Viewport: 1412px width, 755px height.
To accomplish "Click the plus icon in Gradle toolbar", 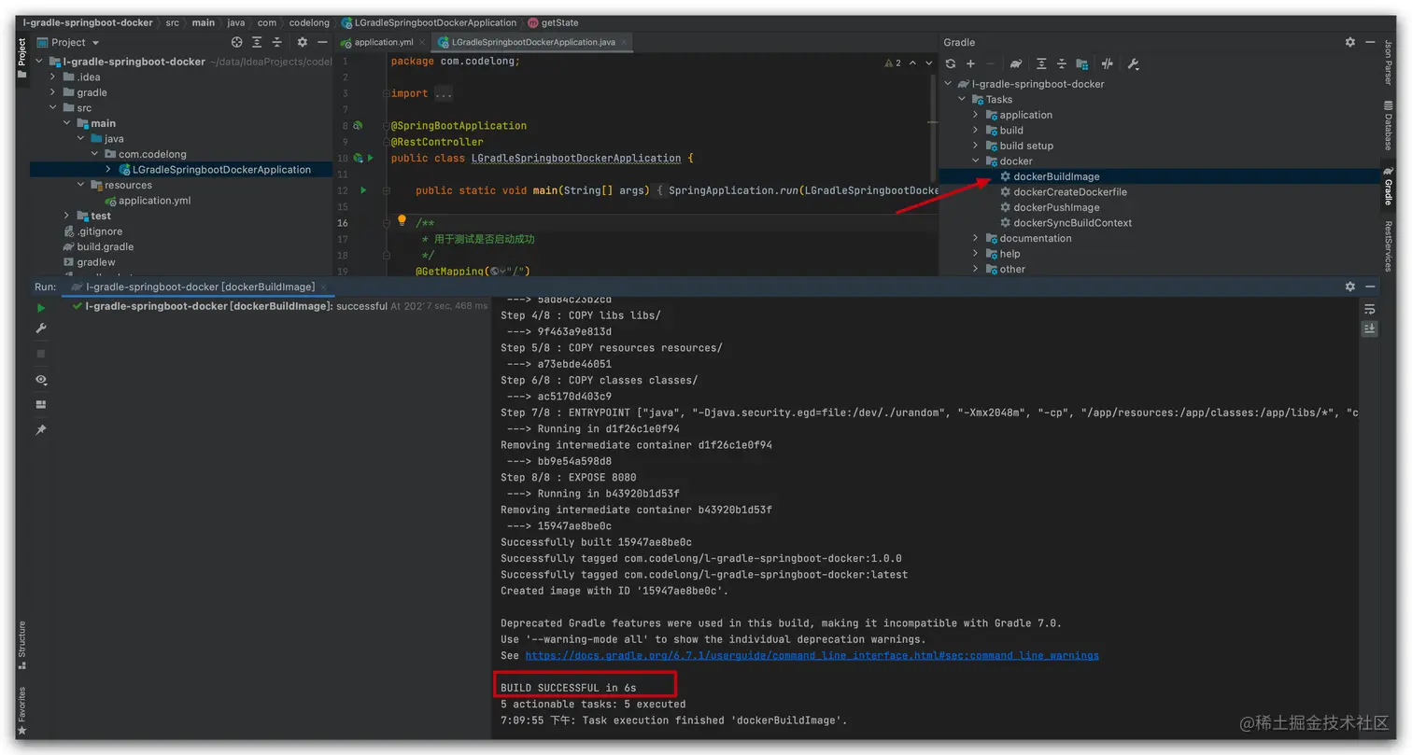I will (970, 64).
